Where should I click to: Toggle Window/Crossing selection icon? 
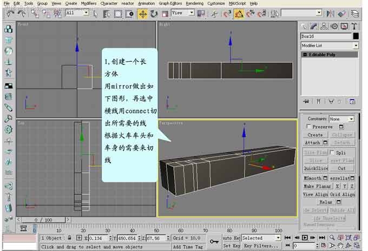[129, 14]
